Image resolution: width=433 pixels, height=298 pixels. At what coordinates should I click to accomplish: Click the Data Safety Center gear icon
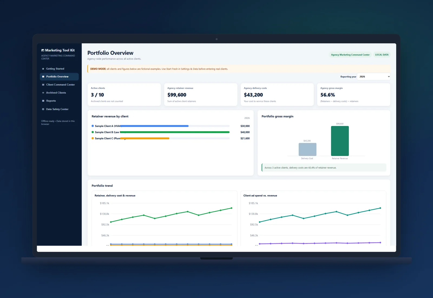click(43, 109)
